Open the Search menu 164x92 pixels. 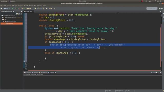pyautogui.click(x=26, y=6)
